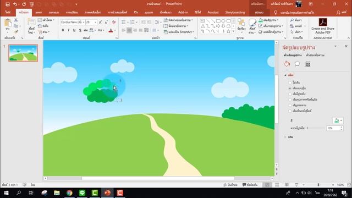
Task: Start slideshow from beginning in quick access toolbar
Action: pyautogui.click(x=32, y=4)
